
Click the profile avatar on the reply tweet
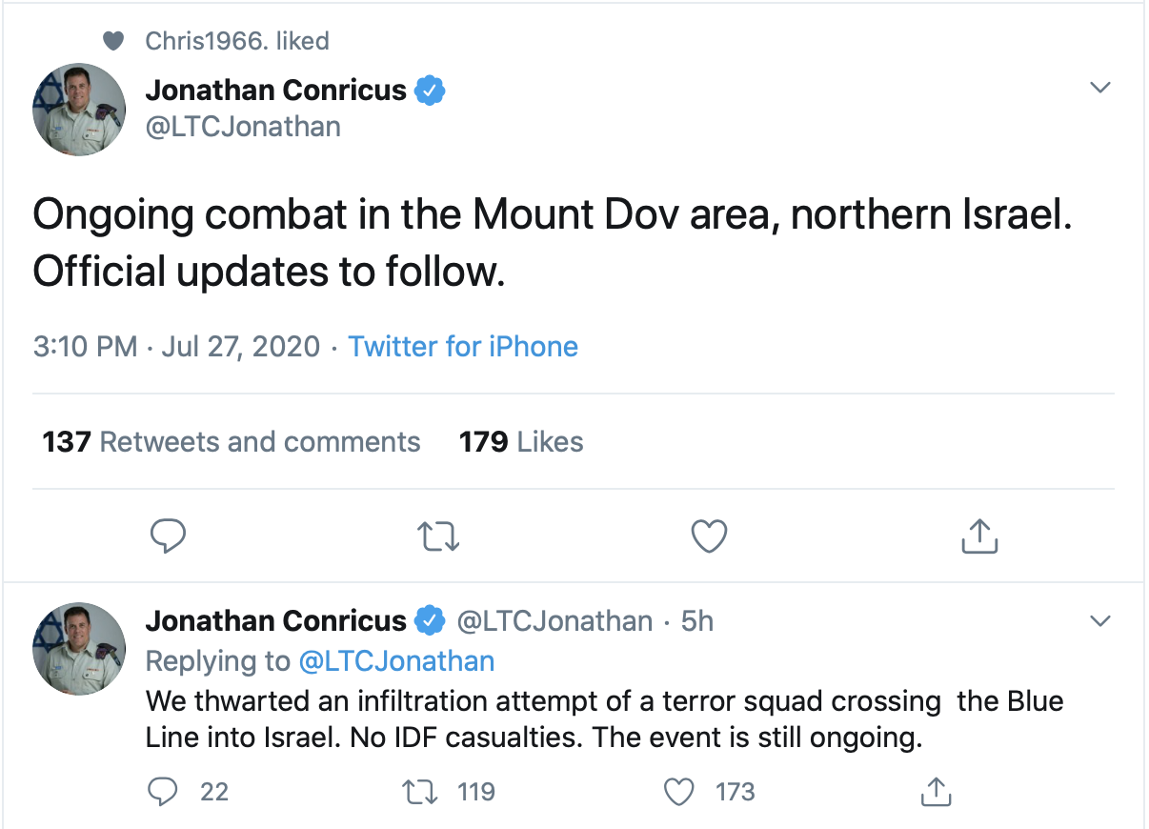[78, 647]
